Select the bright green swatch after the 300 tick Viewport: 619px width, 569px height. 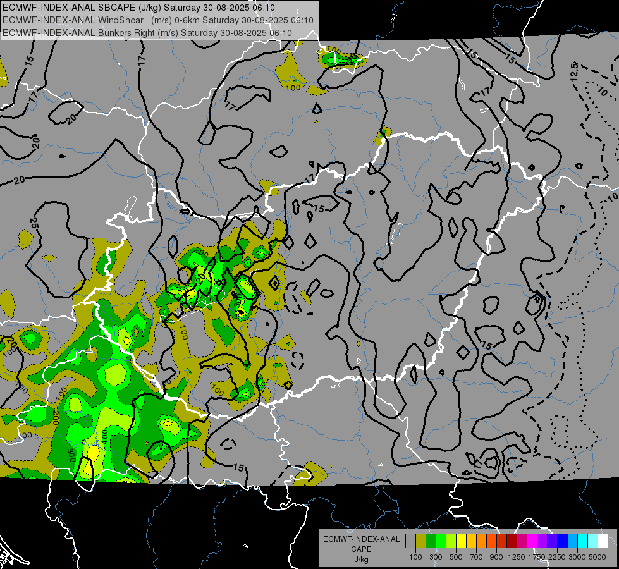[441, 541]
